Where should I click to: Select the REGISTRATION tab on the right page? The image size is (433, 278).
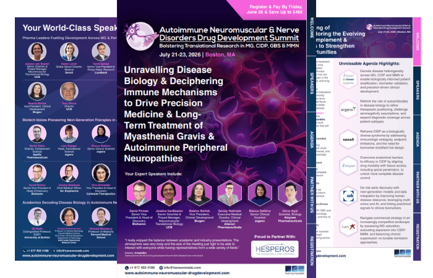417,237
